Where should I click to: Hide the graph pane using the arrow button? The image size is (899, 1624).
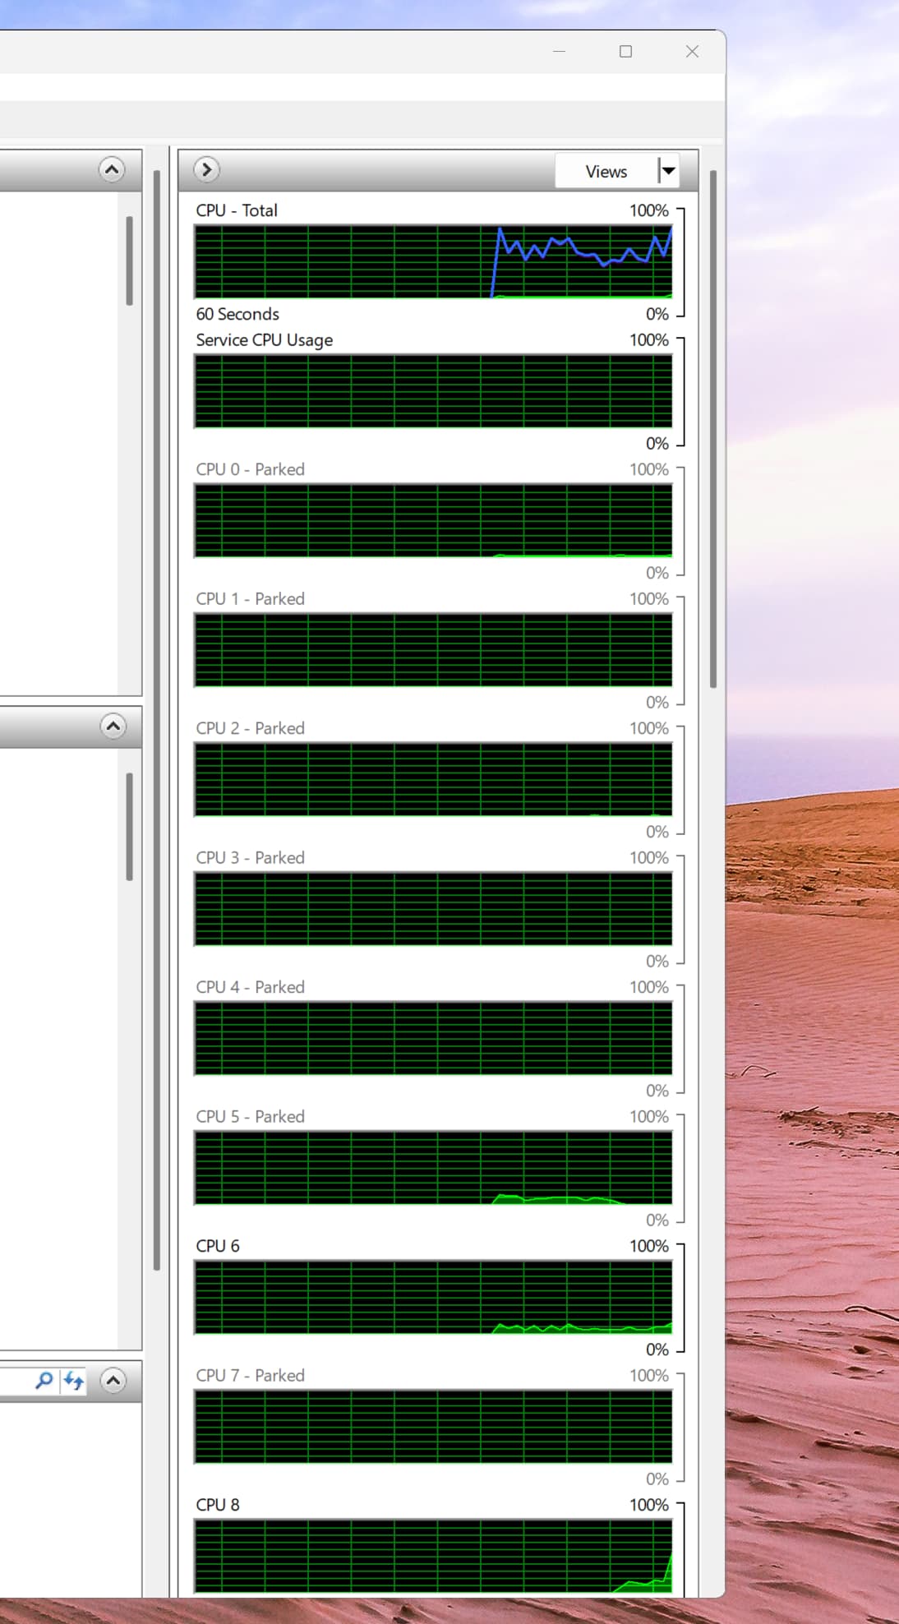point(207,169)
